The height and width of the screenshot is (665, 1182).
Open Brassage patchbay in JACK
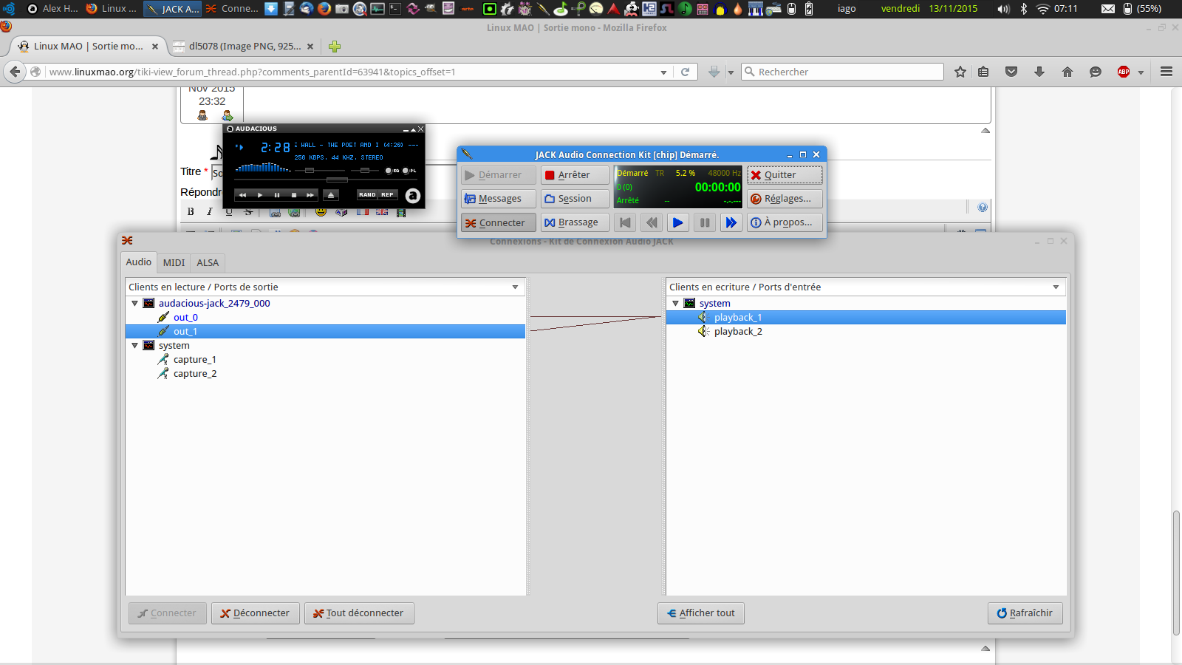click(x=575, y=222)
